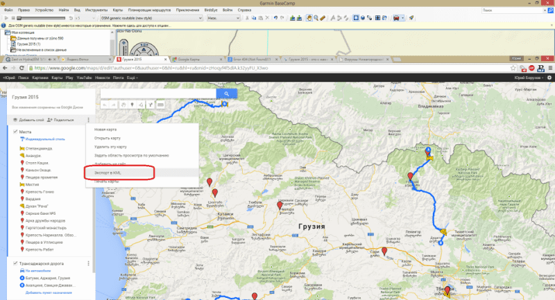Click Почта in the Google top bar
The width and height of the screenshot is (555, 300).
click(x=118, y=78)
